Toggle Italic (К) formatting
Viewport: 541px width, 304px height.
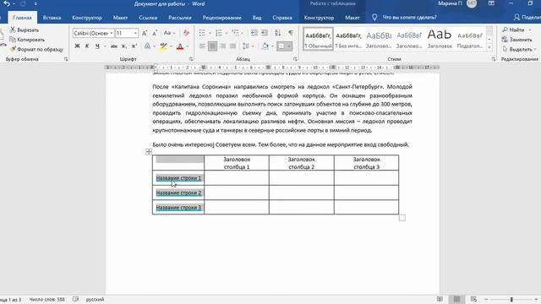(x=87, y=46)
